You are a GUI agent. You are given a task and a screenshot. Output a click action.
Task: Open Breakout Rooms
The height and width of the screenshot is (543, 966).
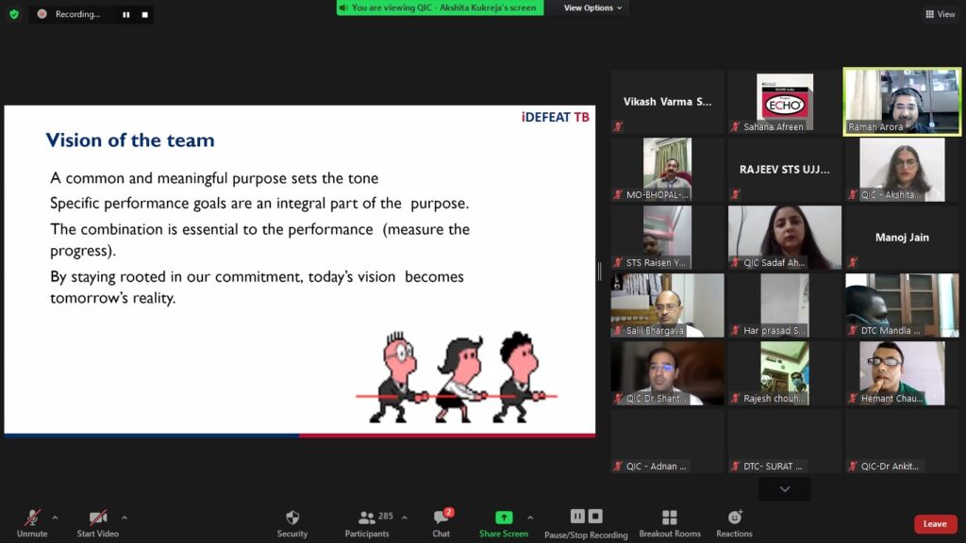click(669, 519)
